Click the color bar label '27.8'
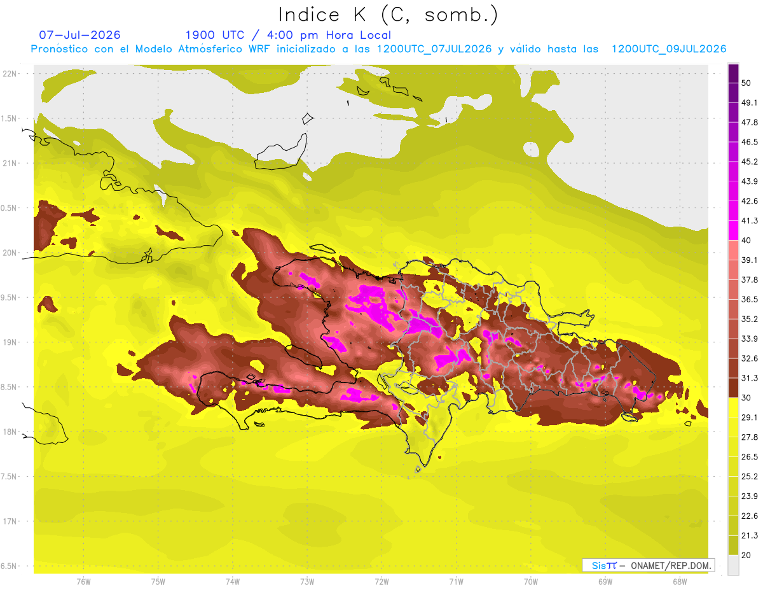This screenshot has height=590, width=763. click(x=750, y=437)
